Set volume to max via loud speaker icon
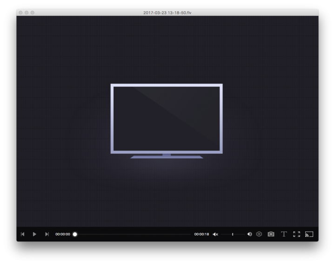The width and height of the screenshot is (335, 265). tap(249, 234)
